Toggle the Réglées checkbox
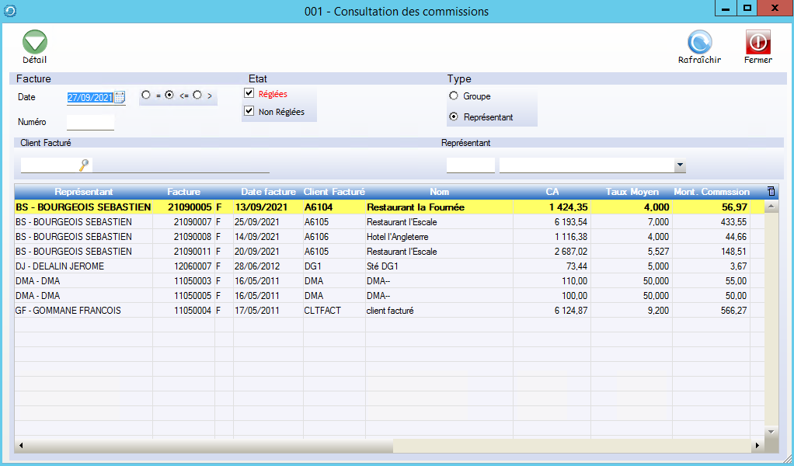794x466 pixels. pyautogui.click(x=249, y=93)
